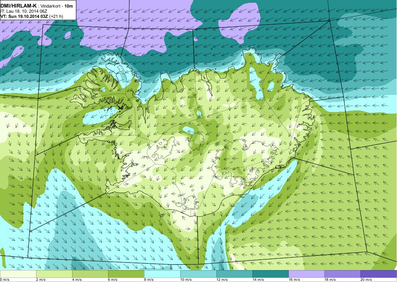397x282 pixels.
Task: Click the dark purple swatch above 20 m/s
Action: 378,274
